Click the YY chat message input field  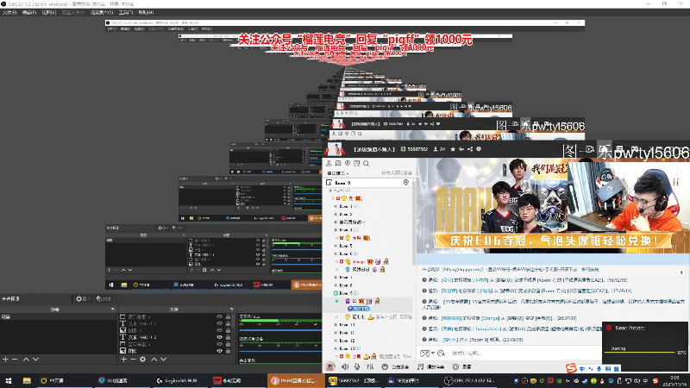coord(524,354)
